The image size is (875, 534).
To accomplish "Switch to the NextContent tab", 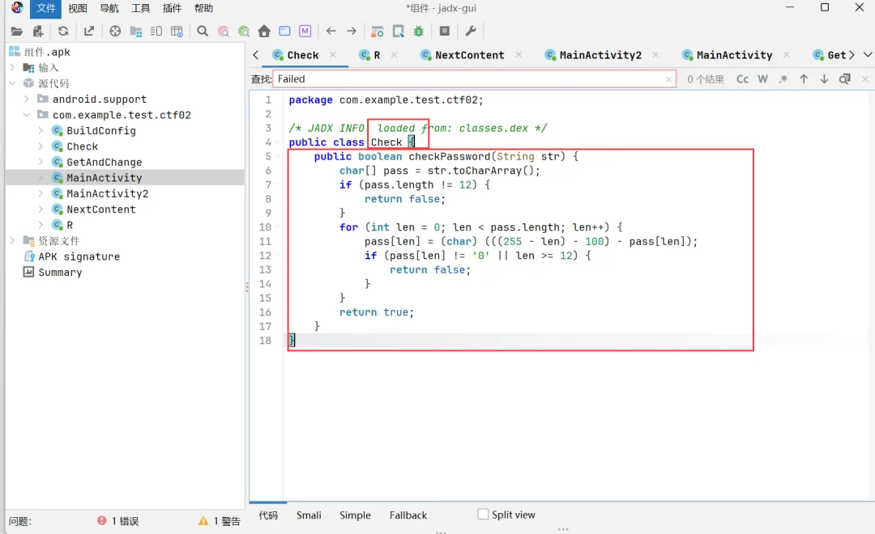I will click(x=469, y=55).
